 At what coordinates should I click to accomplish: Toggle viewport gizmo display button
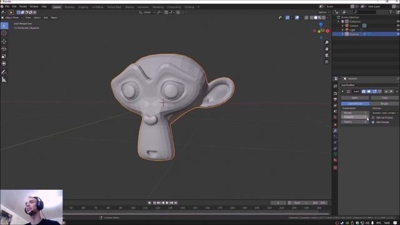point(287,17)
